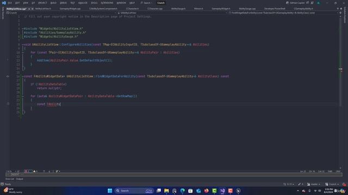Open the tab overflow dropdown arrow

(x=338, y=9)
